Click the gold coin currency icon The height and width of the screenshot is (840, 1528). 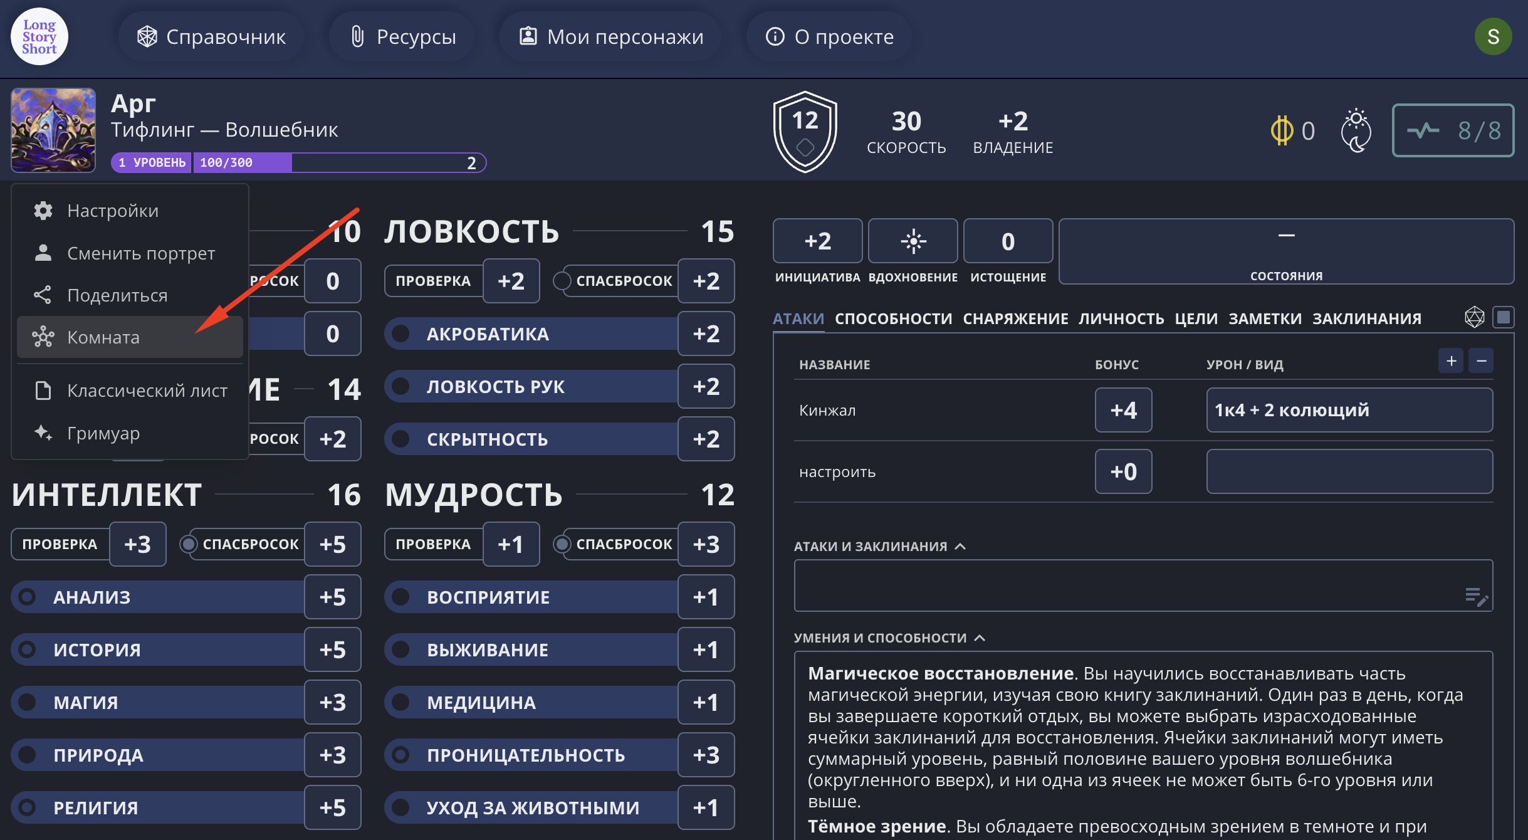[x=1281, y=130]
